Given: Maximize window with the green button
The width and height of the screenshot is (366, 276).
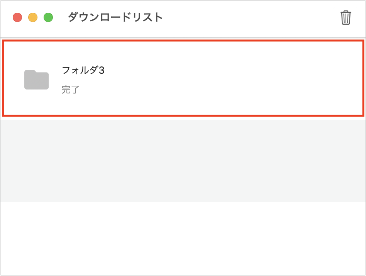Looking at the screenshot, I should click(48, 18).
